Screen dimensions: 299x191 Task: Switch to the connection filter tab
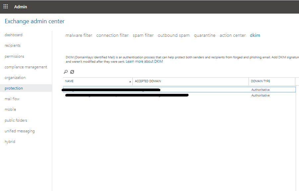click(x=112, y=35)
